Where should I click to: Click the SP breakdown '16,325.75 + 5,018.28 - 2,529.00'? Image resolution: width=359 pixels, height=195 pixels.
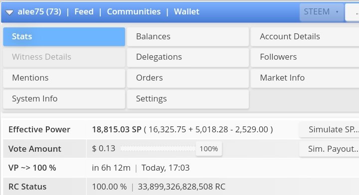tap(208, 129)
